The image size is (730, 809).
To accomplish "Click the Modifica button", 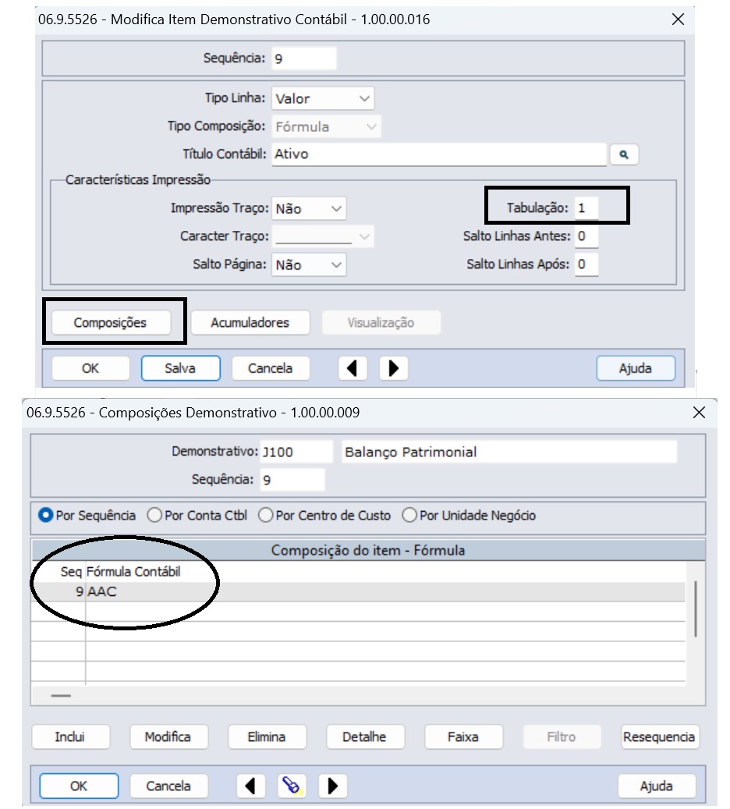I will (x=168, y=736).
